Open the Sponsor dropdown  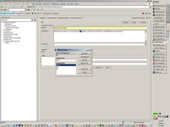[x=145, y=44]
